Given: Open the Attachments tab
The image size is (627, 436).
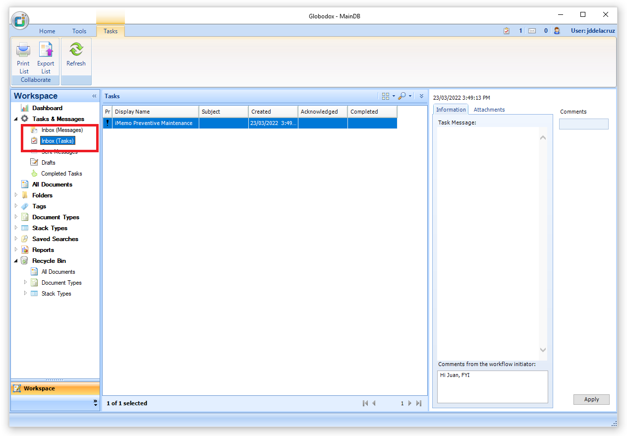Looking at the screenshot, I should (489, 110).
